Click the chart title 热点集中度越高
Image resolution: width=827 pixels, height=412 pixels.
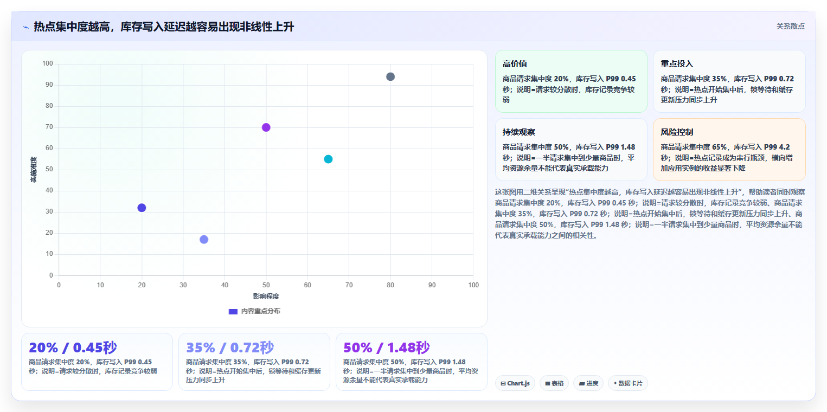tap(164, 27)
